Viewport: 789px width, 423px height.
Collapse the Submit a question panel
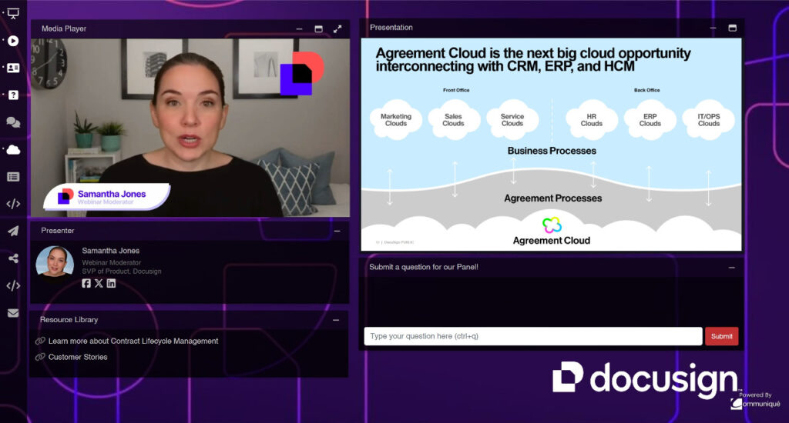(x=732, y=268)
